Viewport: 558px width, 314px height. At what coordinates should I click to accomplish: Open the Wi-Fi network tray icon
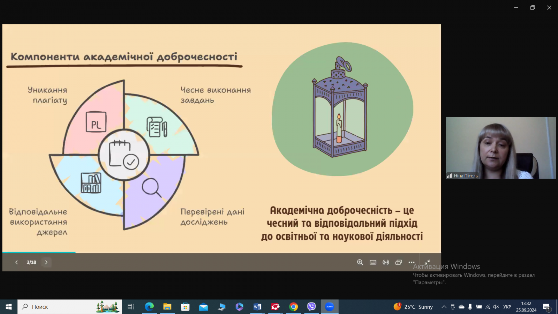[x=488, y=307]
